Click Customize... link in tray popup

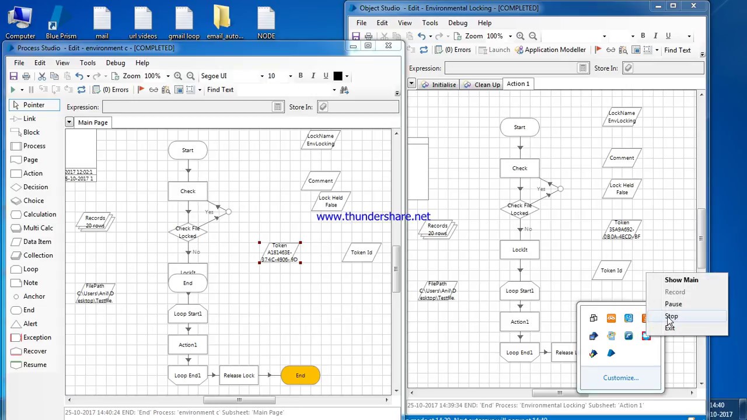click(621, 378)
